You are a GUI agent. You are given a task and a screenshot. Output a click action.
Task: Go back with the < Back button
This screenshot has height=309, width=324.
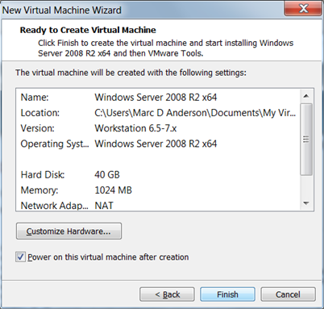tap(167, 294)
